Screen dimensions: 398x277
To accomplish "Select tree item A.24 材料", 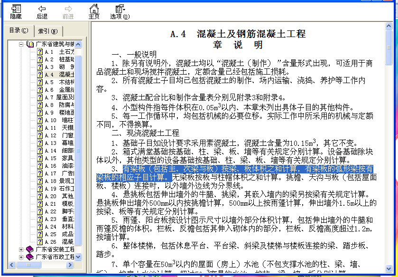I will (x=59, y=227).
